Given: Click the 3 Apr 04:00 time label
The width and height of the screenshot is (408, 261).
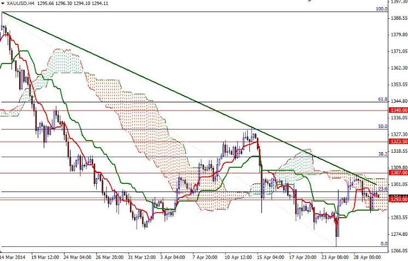Looking at the screenshot, I should tap(173, 257).
